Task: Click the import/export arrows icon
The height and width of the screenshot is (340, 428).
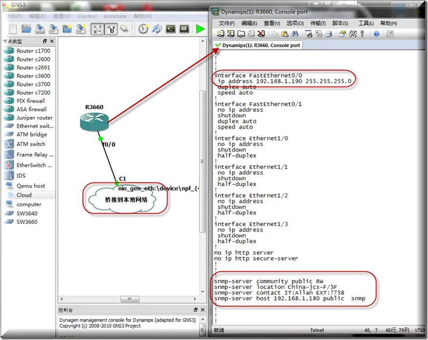Action: pyautogui.click(x=157, y=29)
